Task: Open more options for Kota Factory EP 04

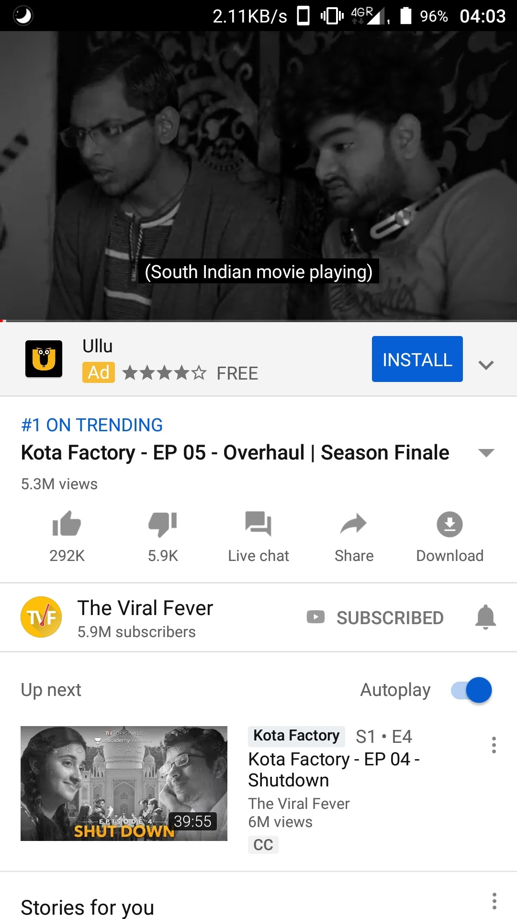Action: [494, 745]
